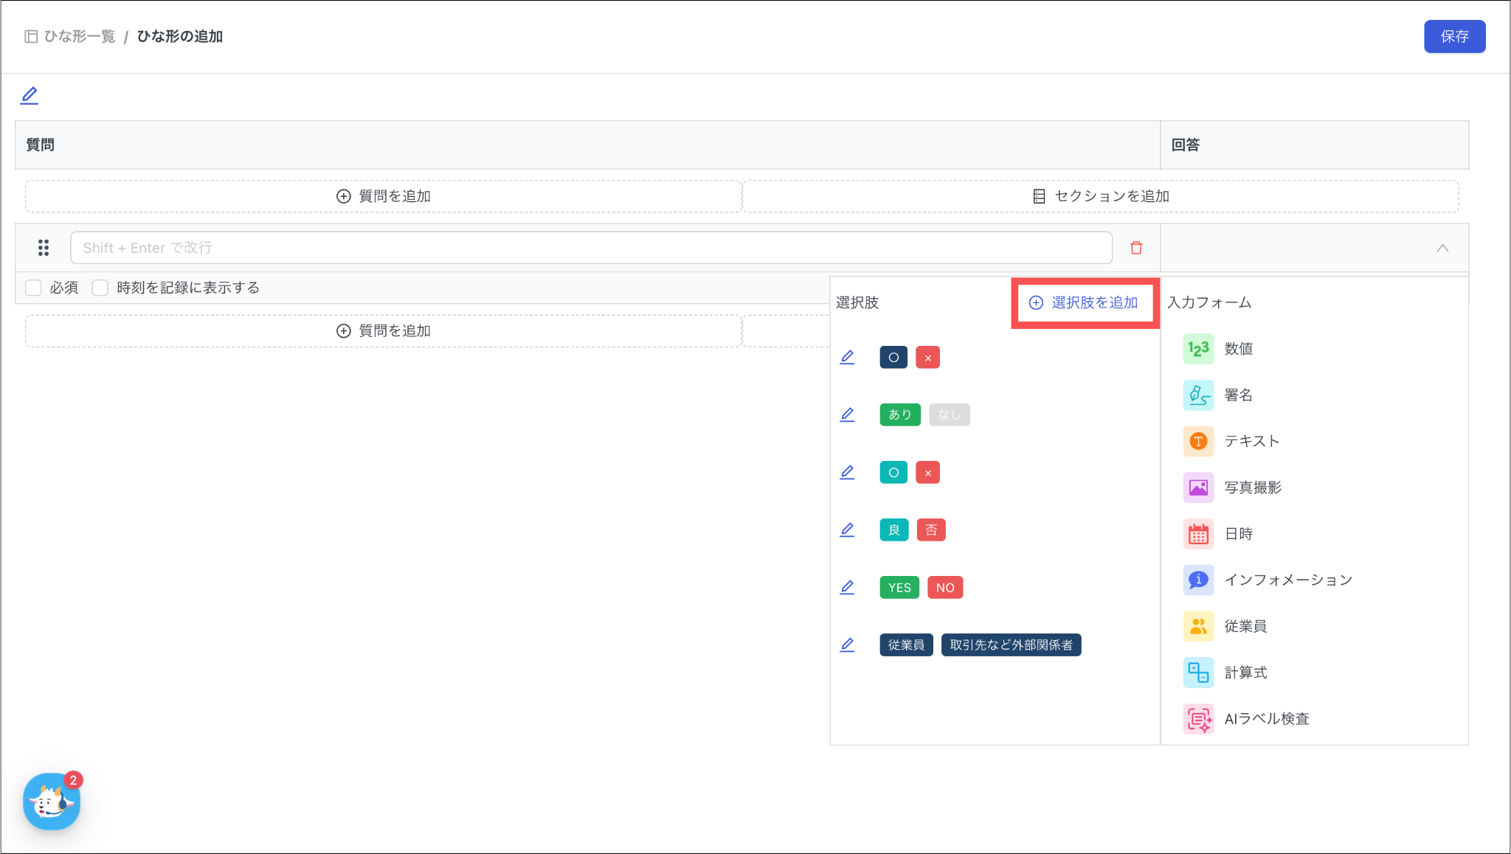Click the blue 保存 save button
This screenshot has height=854, width=1511.
[x=1454, y=36]
